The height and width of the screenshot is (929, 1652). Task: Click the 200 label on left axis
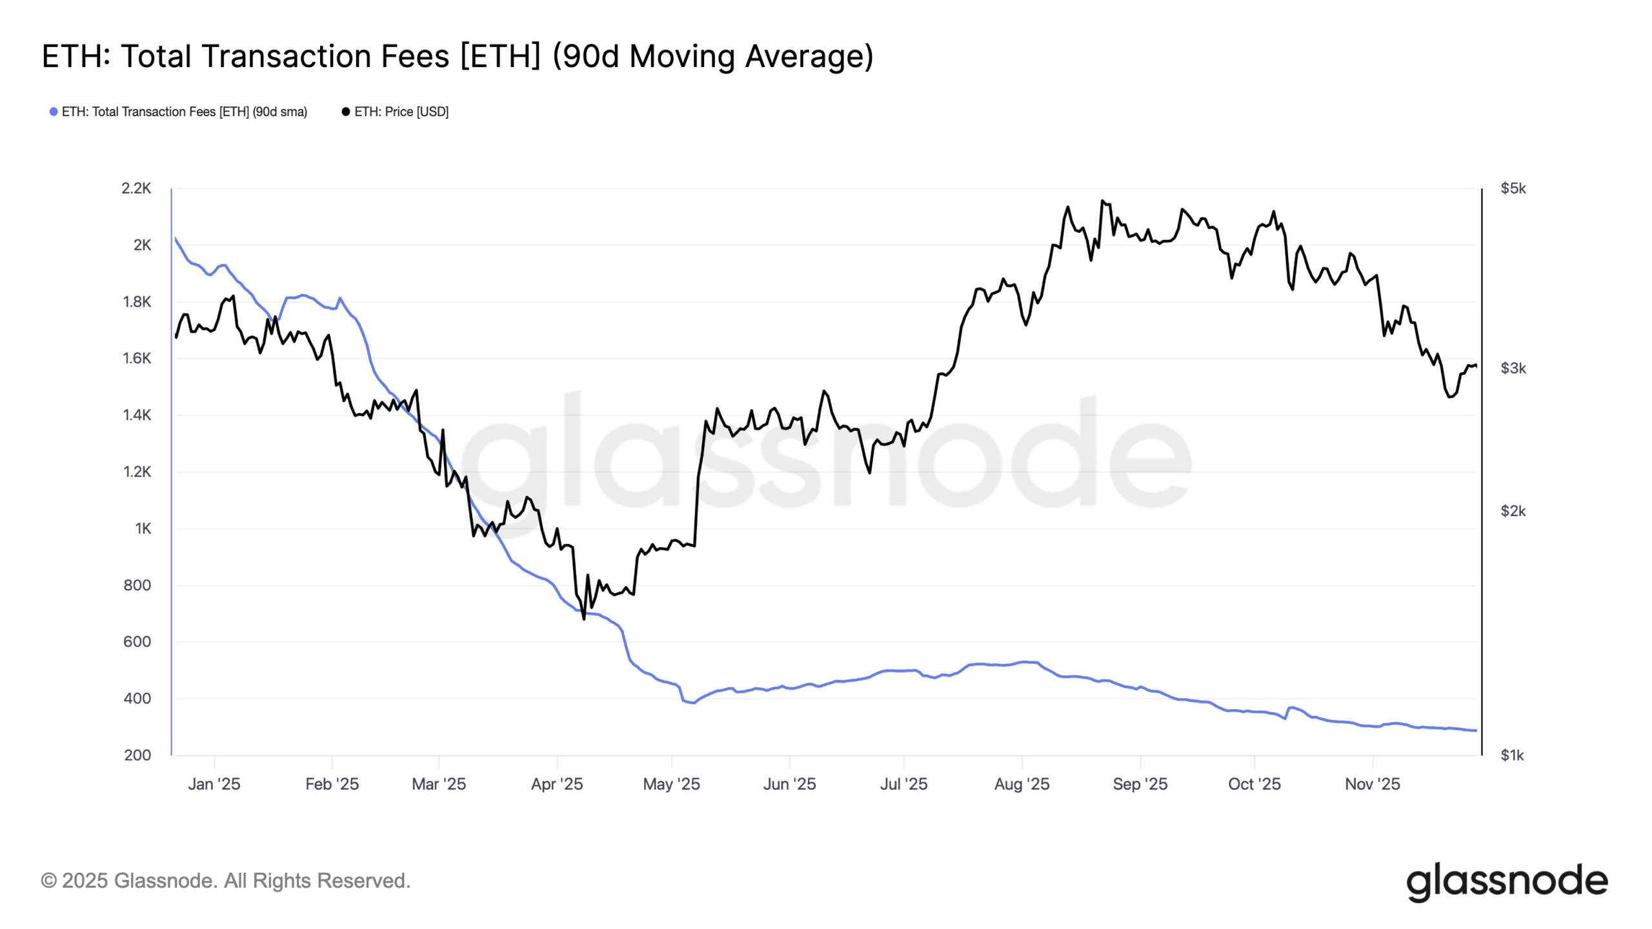(137, 755)
